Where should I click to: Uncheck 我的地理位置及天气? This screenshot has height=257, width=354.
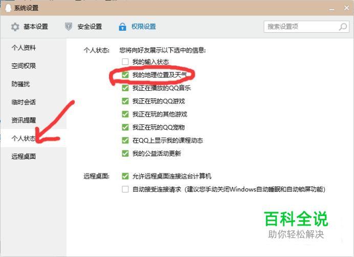click(125, 75)
